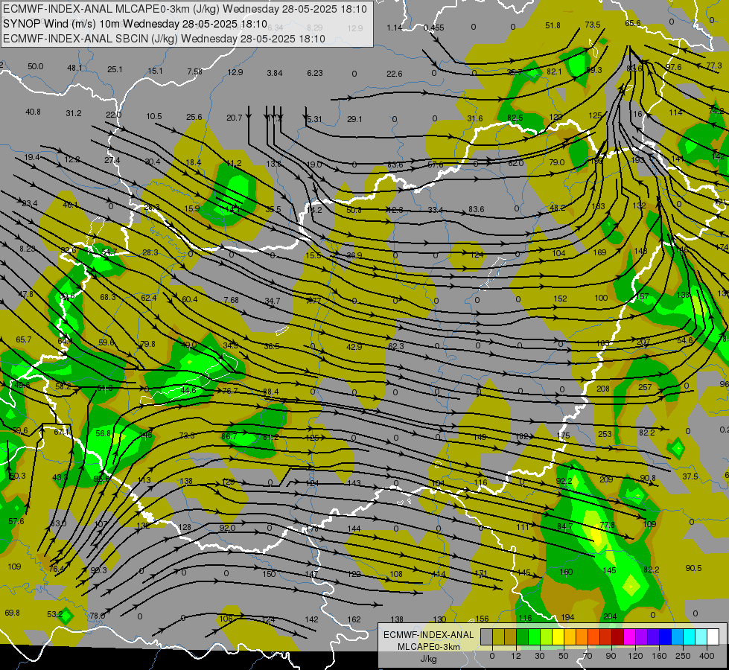Click the grid value 65.7
The width and height of the screenshot is (729, 670).
click(x=24, y=339)
